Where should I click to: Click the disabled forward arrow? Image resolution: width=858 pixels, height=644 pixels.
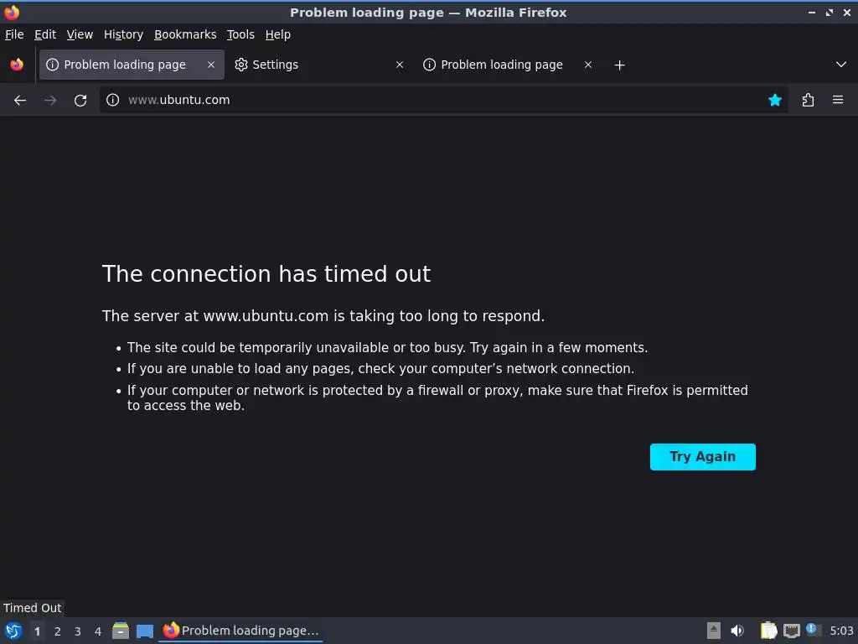pyautogui.click(x=50, y=101)
